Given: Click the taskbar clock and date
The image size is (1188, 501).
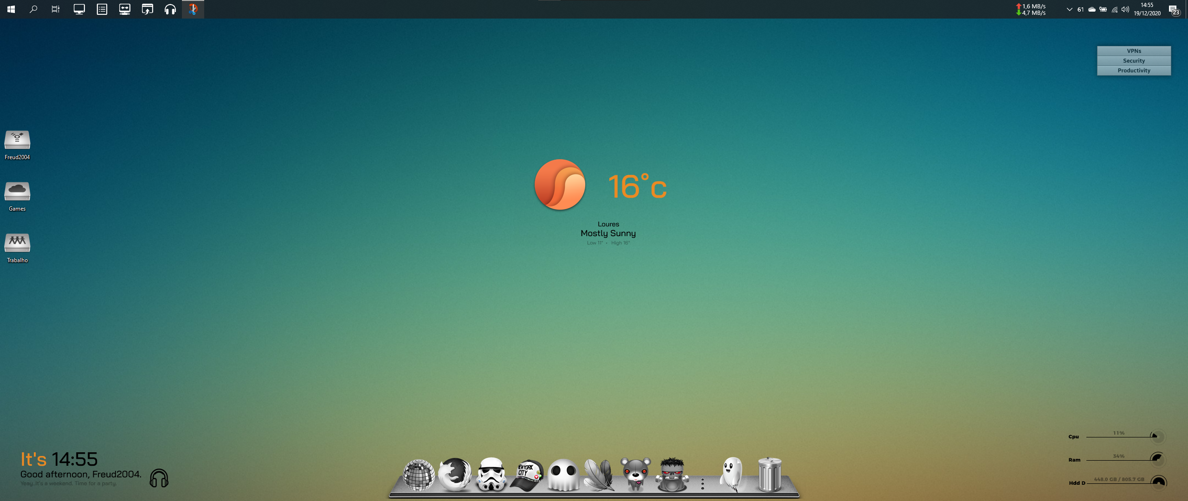Looking at the screenshot, I should click(x=1147, y=9).
